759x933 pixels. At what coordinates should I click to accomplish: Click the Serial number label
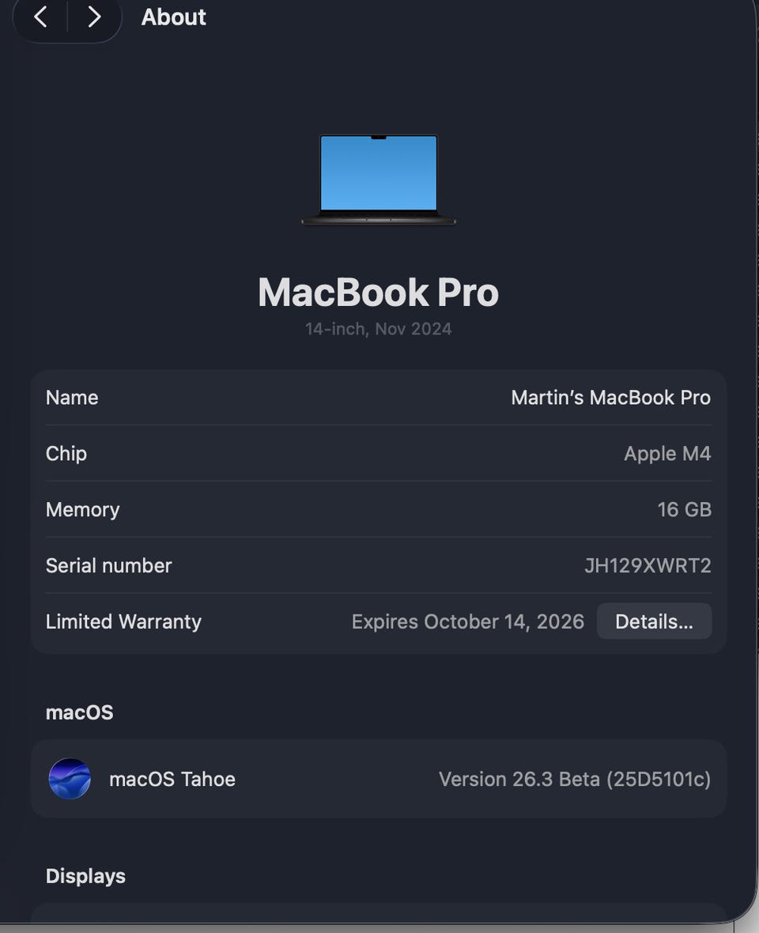(109, 565)
